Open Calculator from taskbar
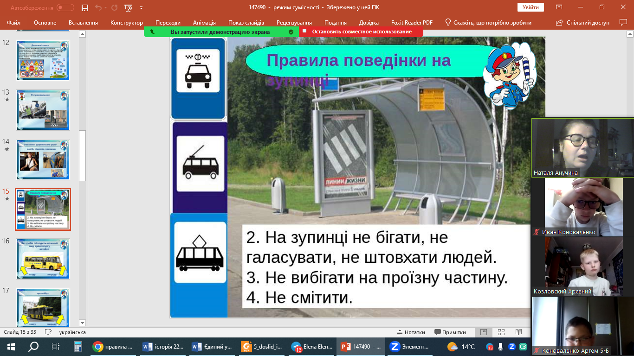 pyautogui.click(x=78, y=346)
